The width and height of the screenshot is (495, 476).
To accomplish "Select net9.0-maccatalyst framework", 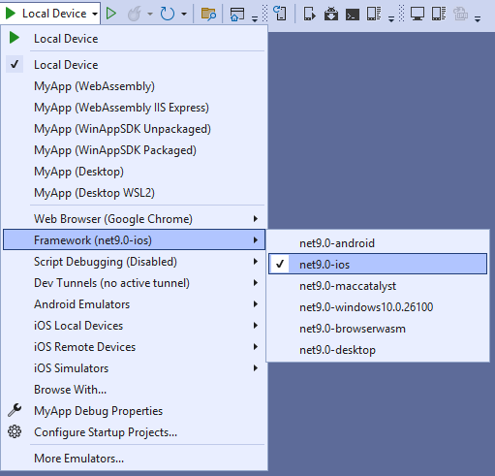I will pyautogui.click(x=378, y=286).
